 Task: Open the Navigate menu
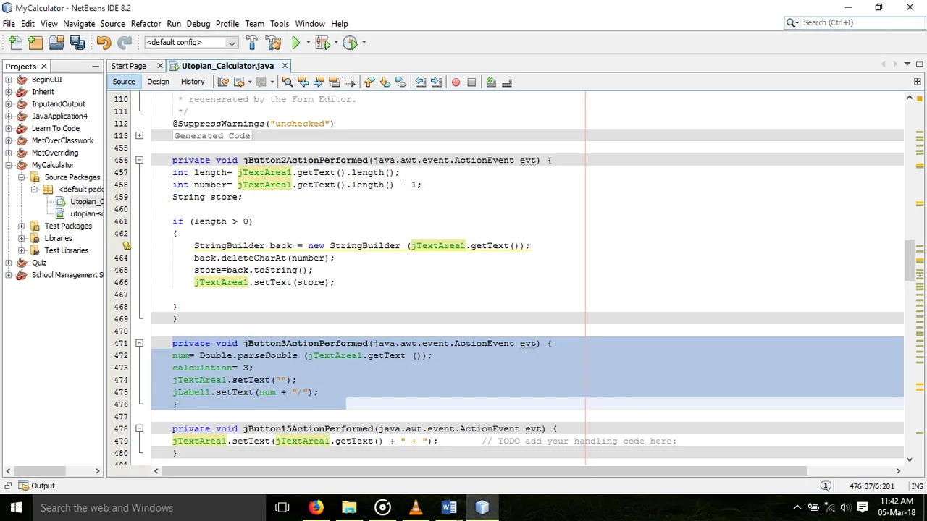(79, 24)
